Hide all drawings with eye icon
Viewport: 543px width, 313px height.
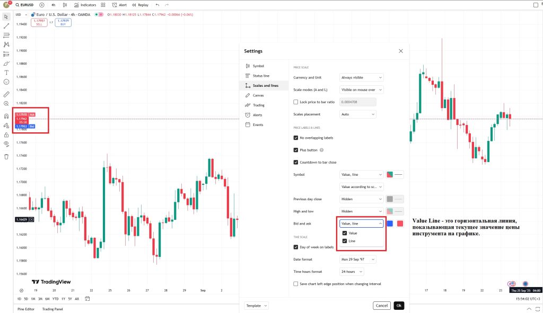point(6,144)
